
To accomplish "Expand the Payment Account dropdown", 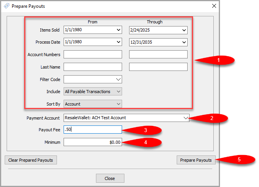I will (x=186, y=118).
